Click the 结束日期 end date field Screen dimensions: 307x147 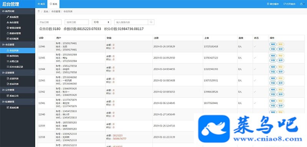[x=76, y=22]
